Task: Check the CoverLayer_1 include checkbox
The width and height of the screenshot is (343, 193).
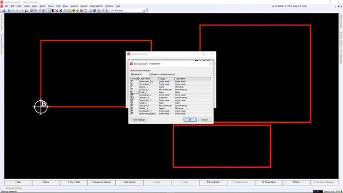Action: (x=132, y=84)
